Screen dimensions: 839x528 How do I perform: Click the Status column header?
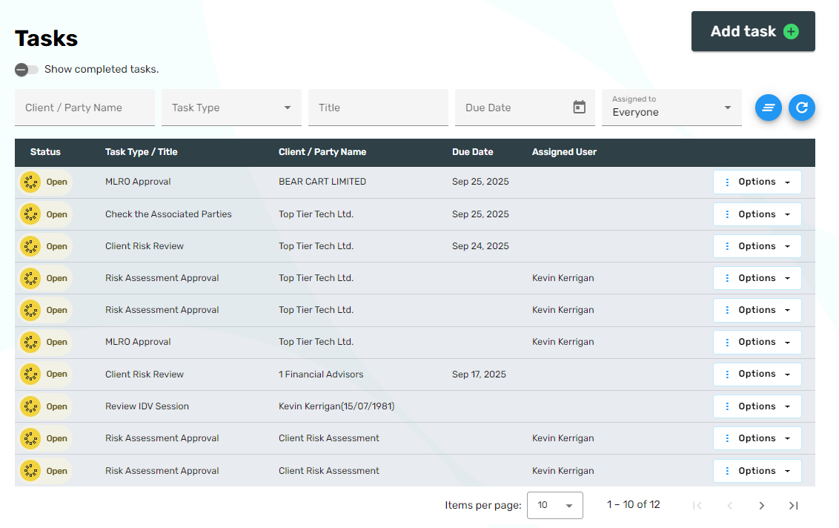pyautogui.click(x=45, y=152)
